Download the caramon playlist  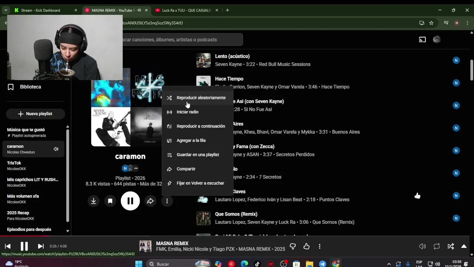(x=94, y=201)
